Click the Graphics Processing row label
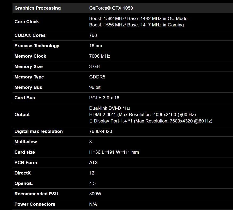 click(x=38, y=8)
